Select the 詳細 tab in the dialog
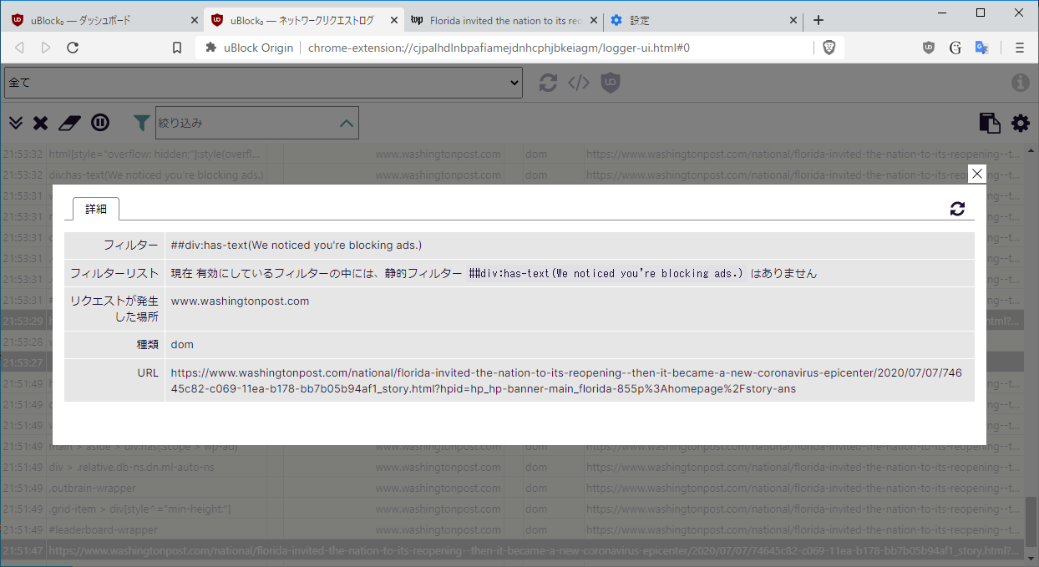 [x=96, y=209]
